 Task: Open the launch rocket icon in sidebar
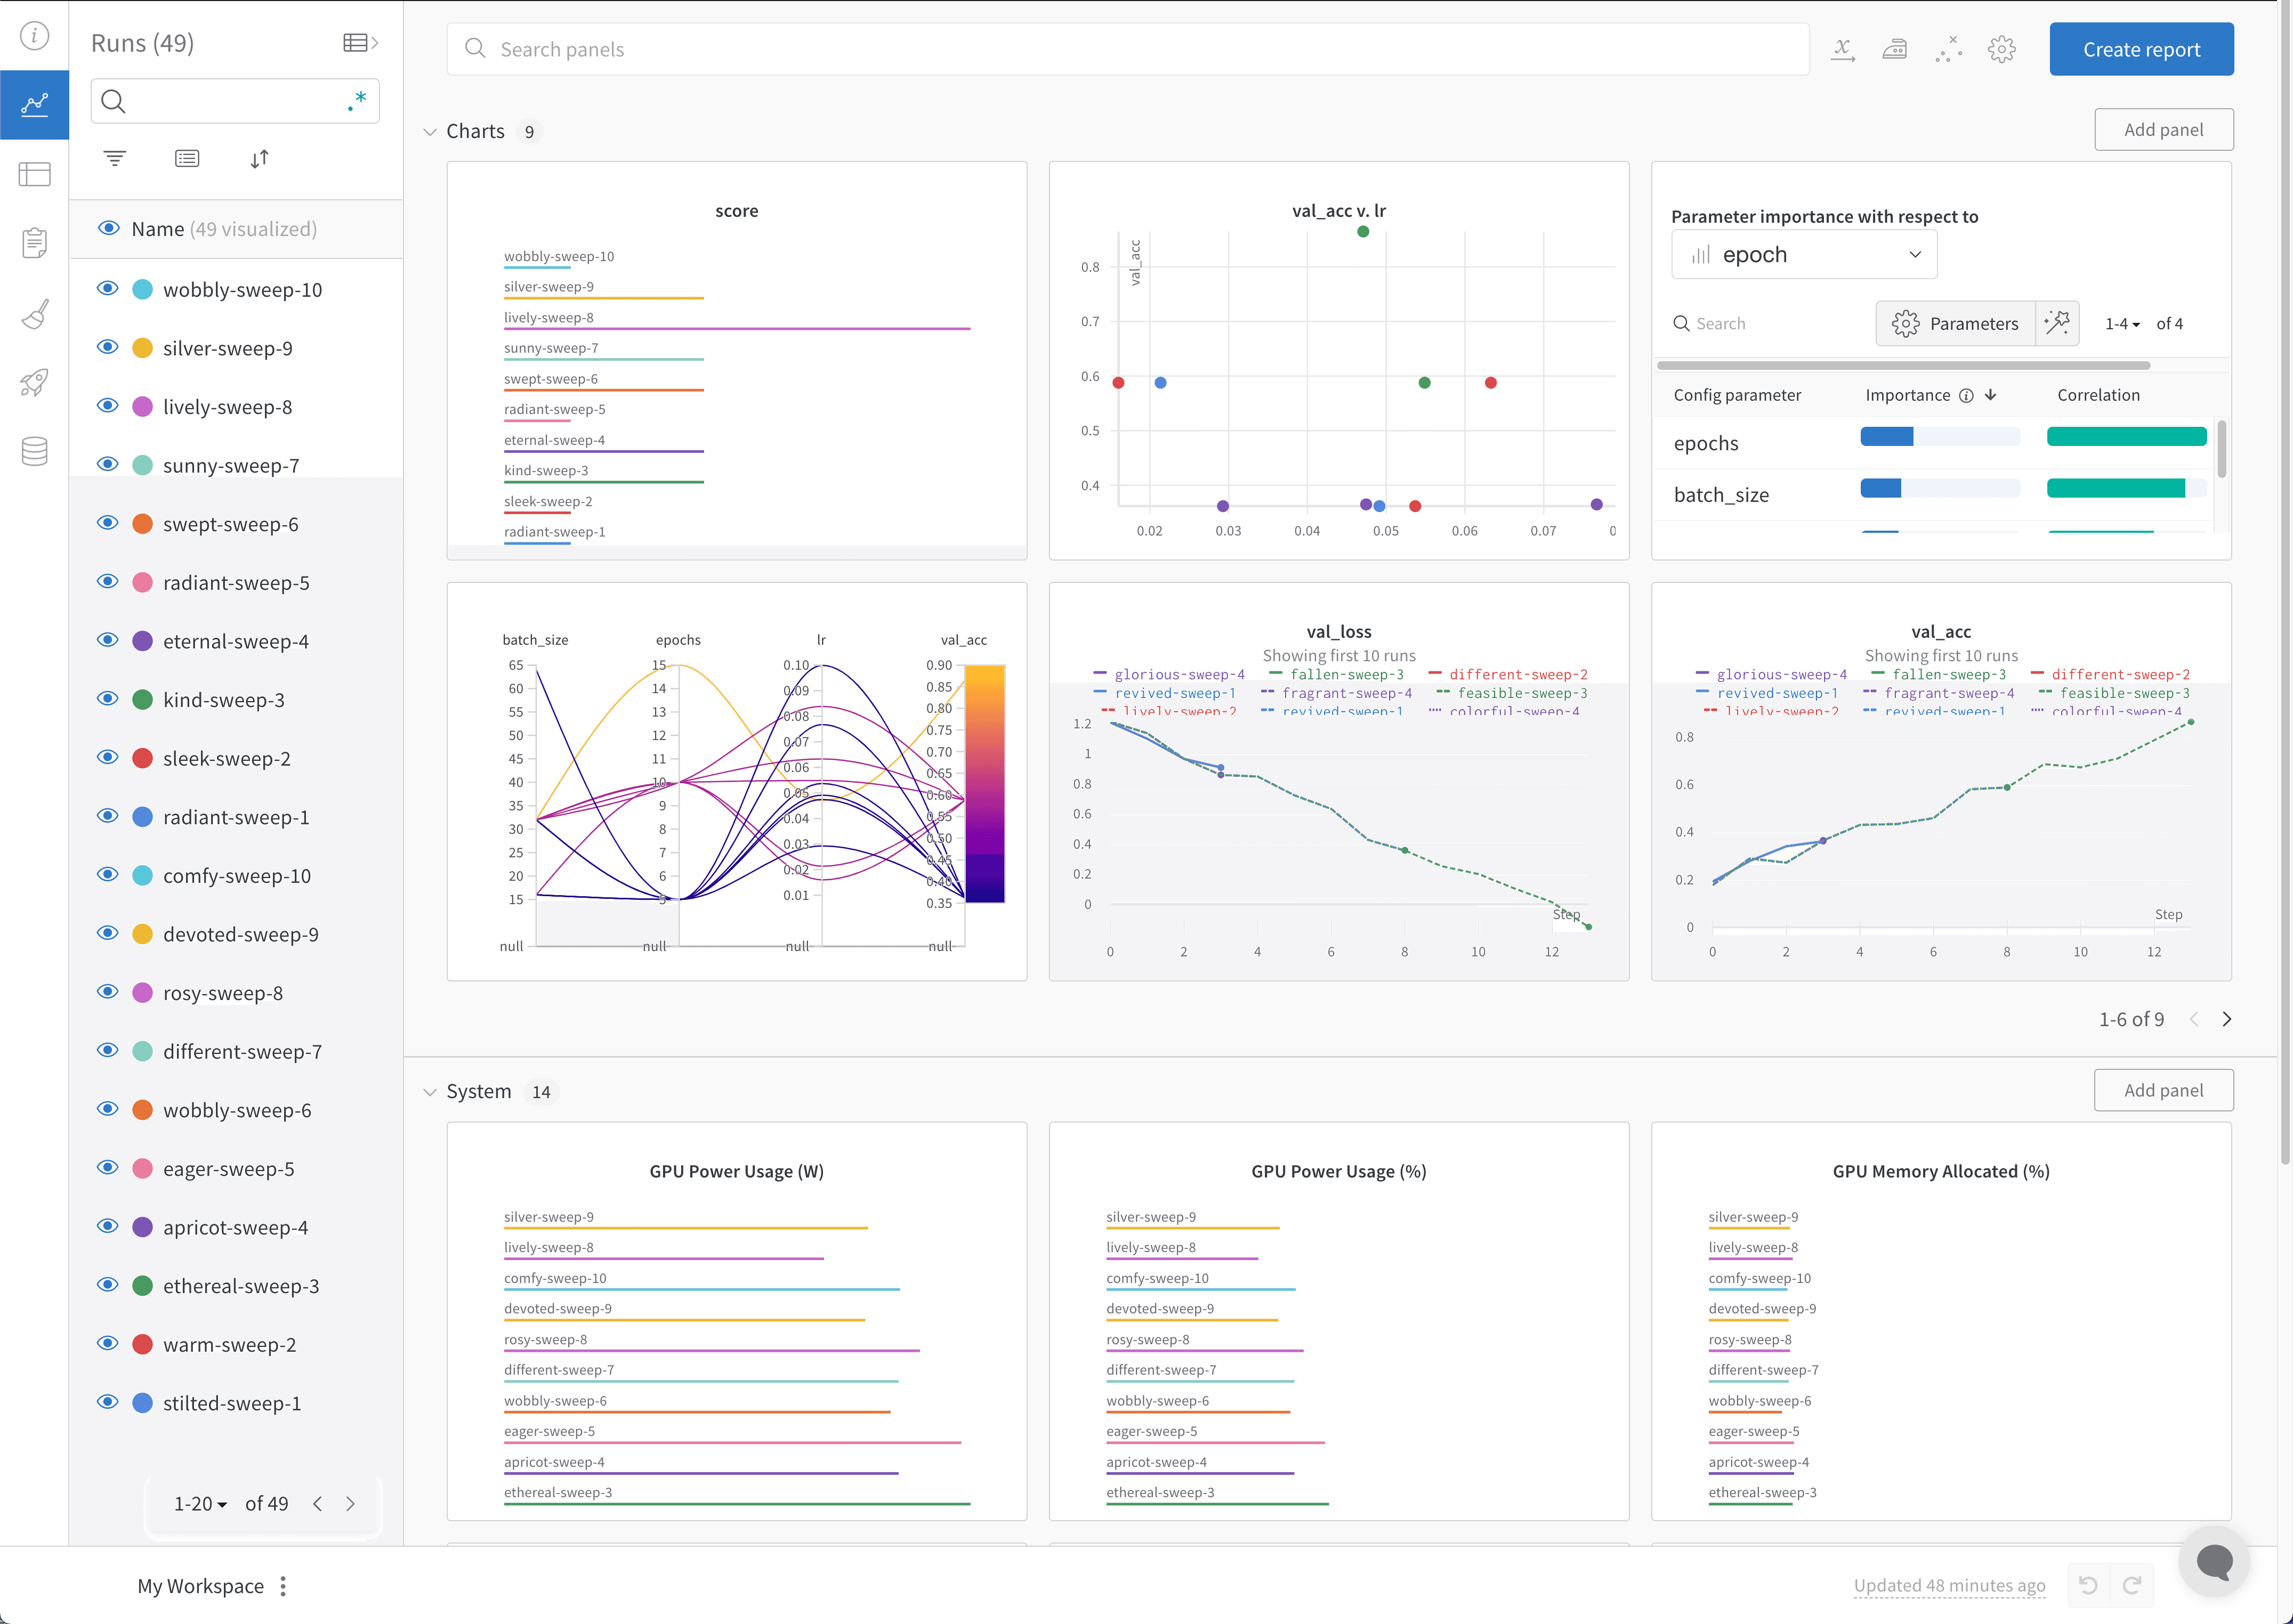pos(34,383)
